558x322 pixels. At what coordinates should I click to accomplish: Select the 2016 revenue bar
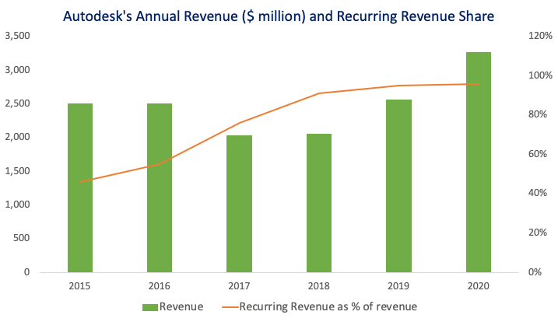coord(160,187)
